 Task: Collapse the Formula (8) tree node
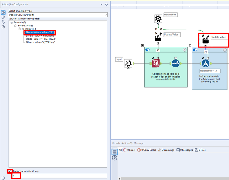pyautogui.click(x=12, y=23)
